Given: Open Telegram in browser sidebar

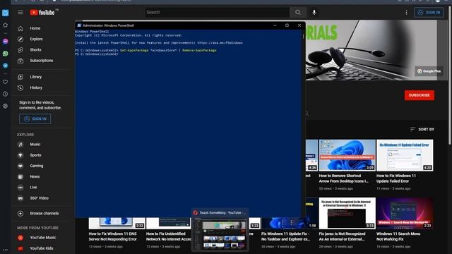Looking at the screenshot, I should (5, 66).
